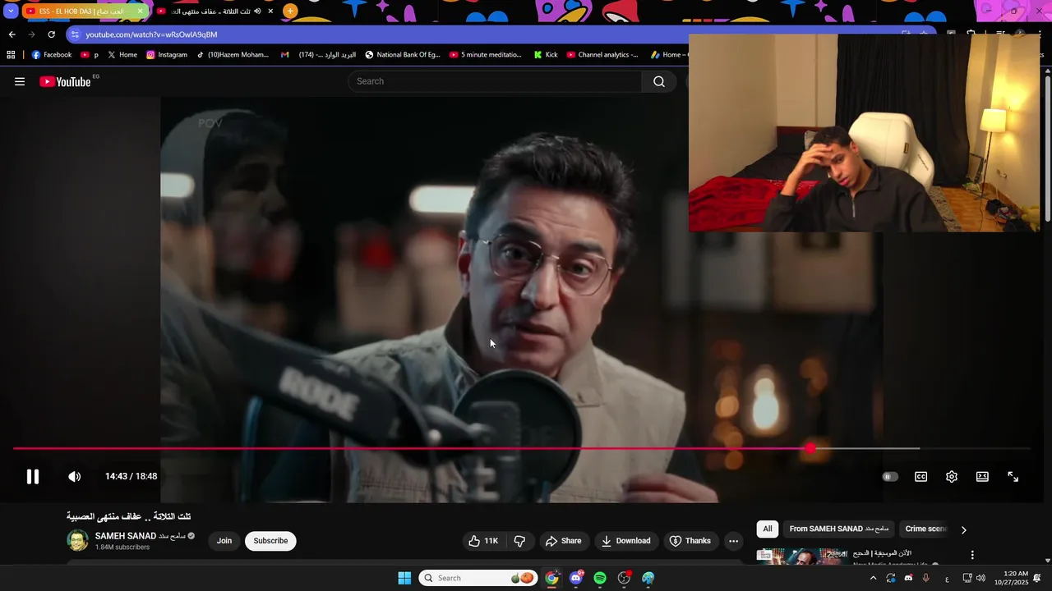This screenshot has height=591, width=1052.
Task: Pause the video with the pause button
Action: tap(33, 476)
